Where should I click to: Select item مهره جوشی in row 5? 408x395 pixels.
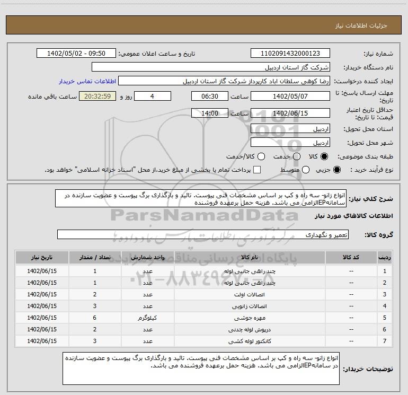click(250, 318)
